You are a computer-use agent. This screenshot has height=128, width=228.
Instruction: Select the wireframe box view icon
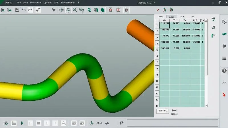click(x=89, y=10)
